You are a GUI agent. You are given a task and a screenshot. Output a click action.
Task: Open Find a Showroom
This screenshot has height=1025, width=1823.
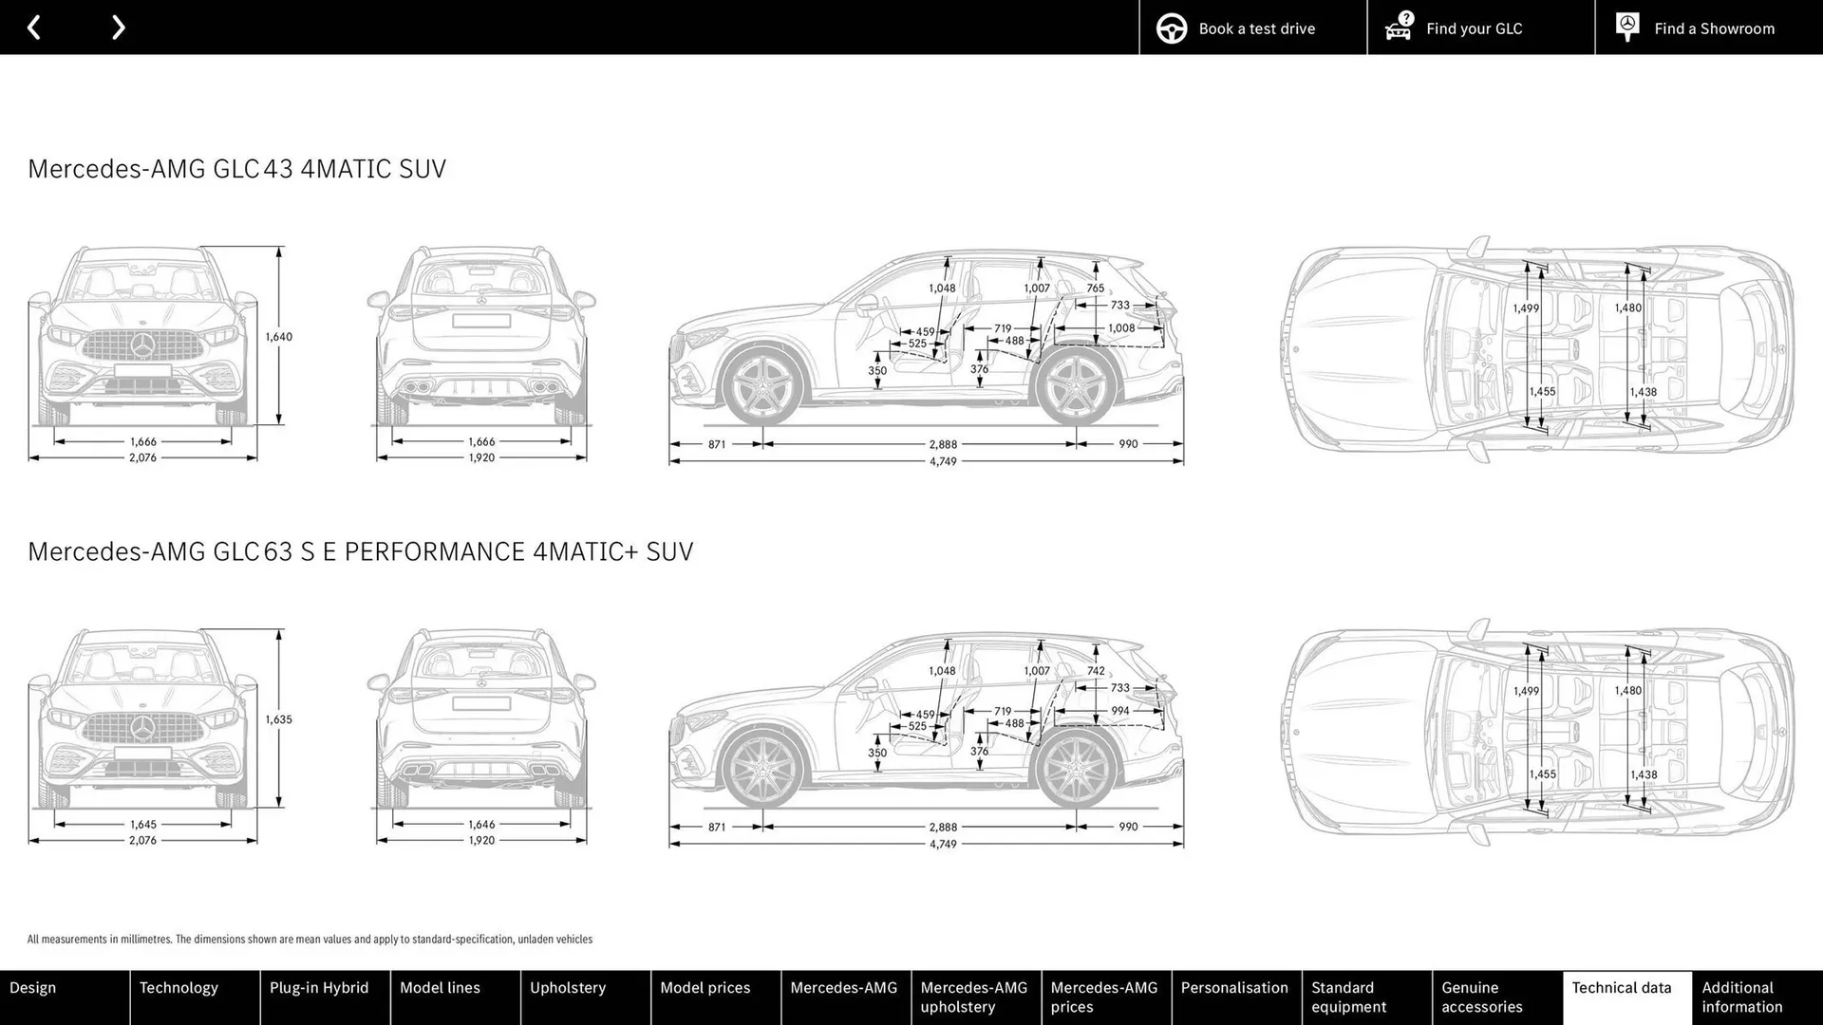1714,28
